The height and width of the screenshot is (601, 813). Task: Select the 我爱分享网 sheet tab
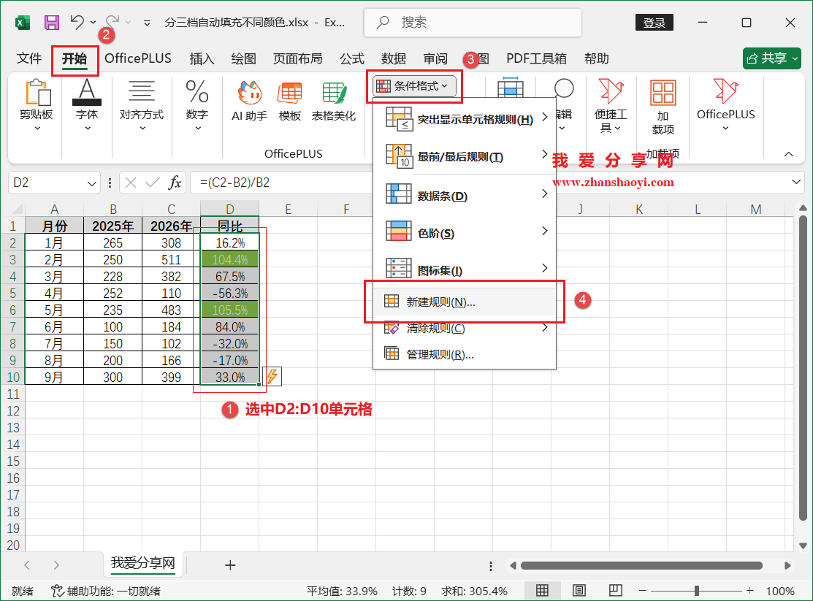[x=142, y=564]
